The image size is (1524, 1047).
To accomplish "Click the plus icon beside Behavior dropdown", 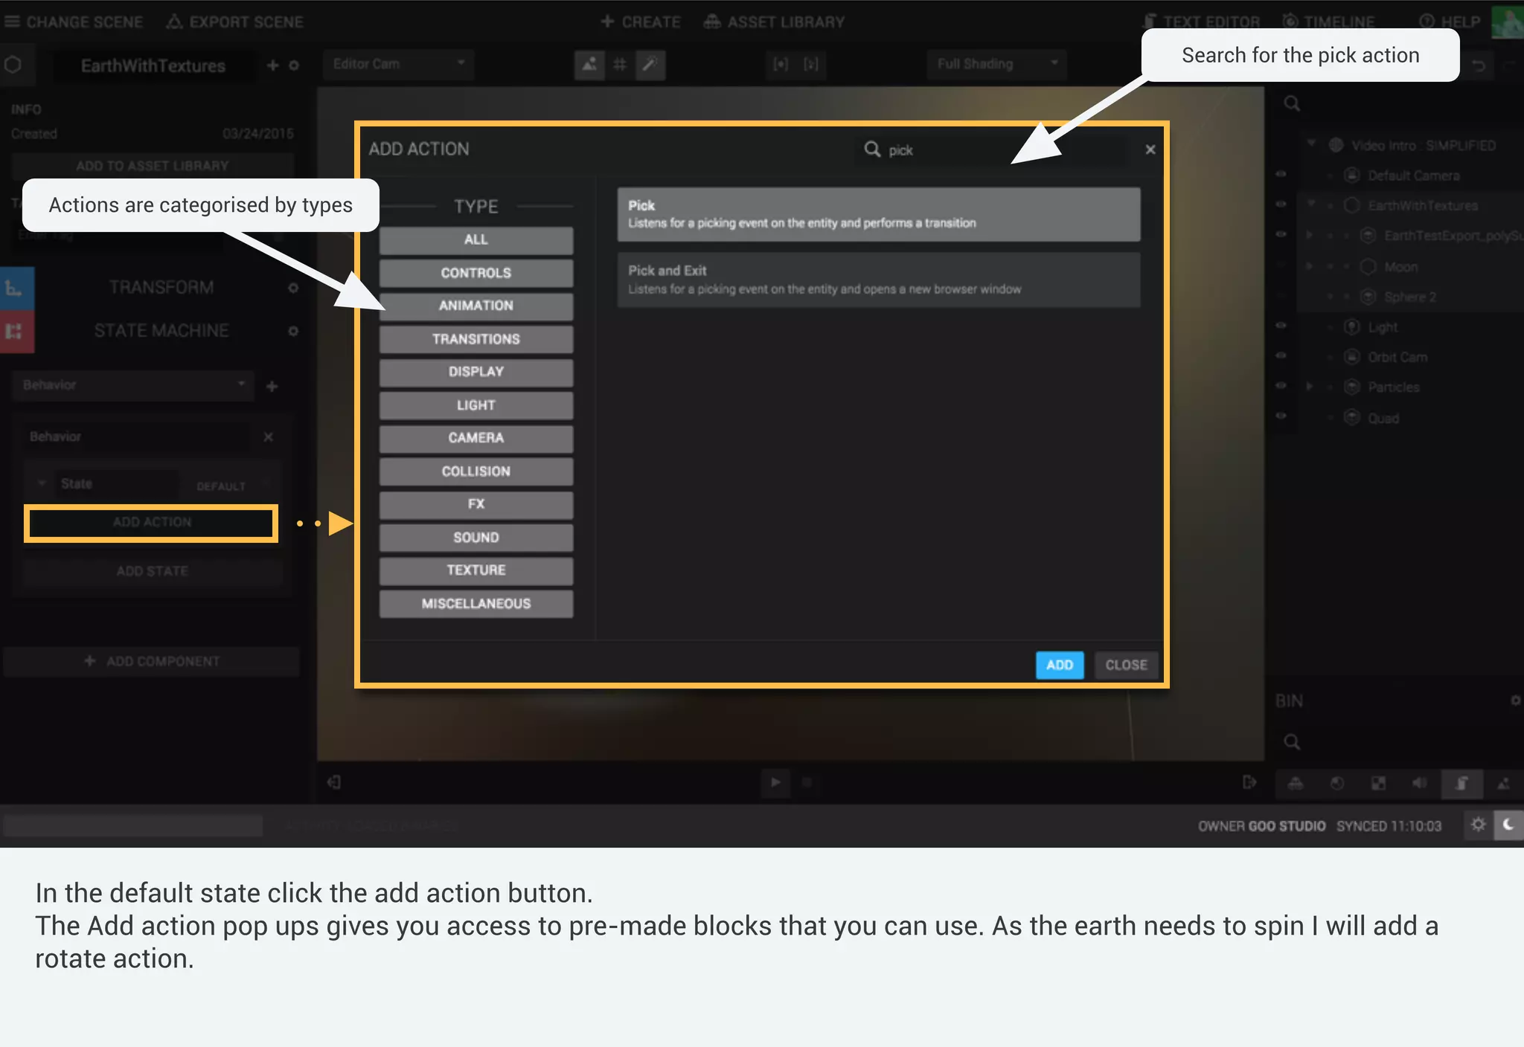I will [272, 387].
